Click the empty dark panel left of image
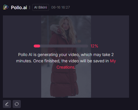Viewport: 138px width, 110px height. pyautogui.click(x=22, y=57)
